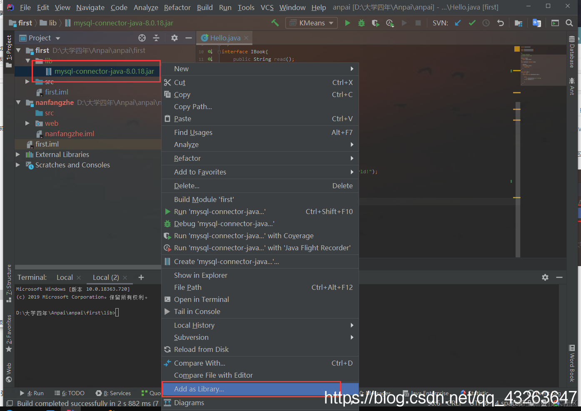Switch to the Local terminal tab
The width and height of the screenshot is (581, 411).
click(x=65, y=277)
